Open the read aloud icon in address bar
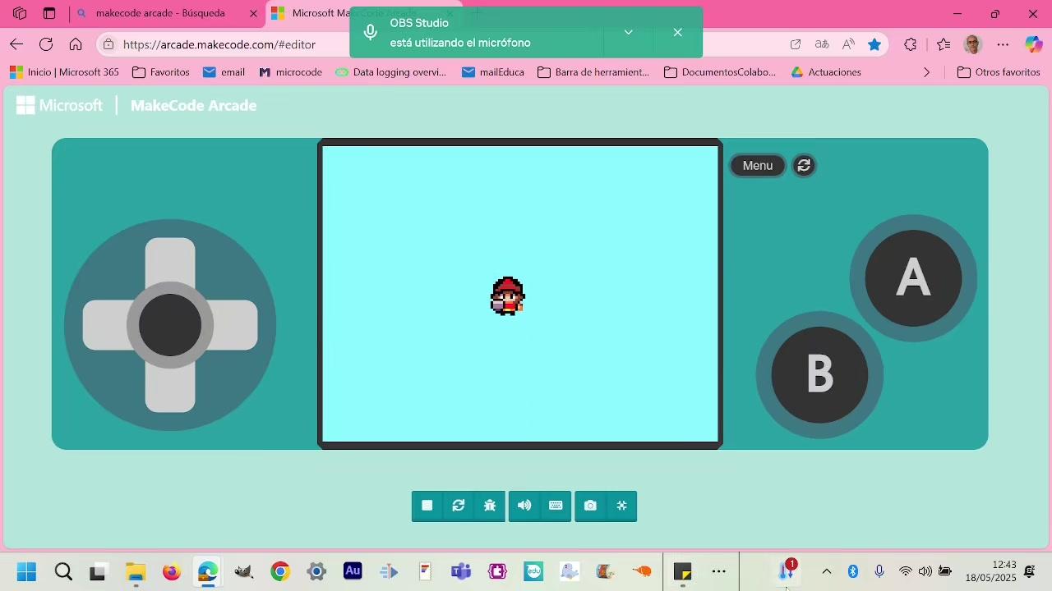1052x591 pixels. pos(848,44)
